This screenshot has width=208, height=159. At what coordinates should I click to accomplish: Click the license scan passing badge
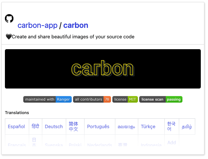click(161, 99)
